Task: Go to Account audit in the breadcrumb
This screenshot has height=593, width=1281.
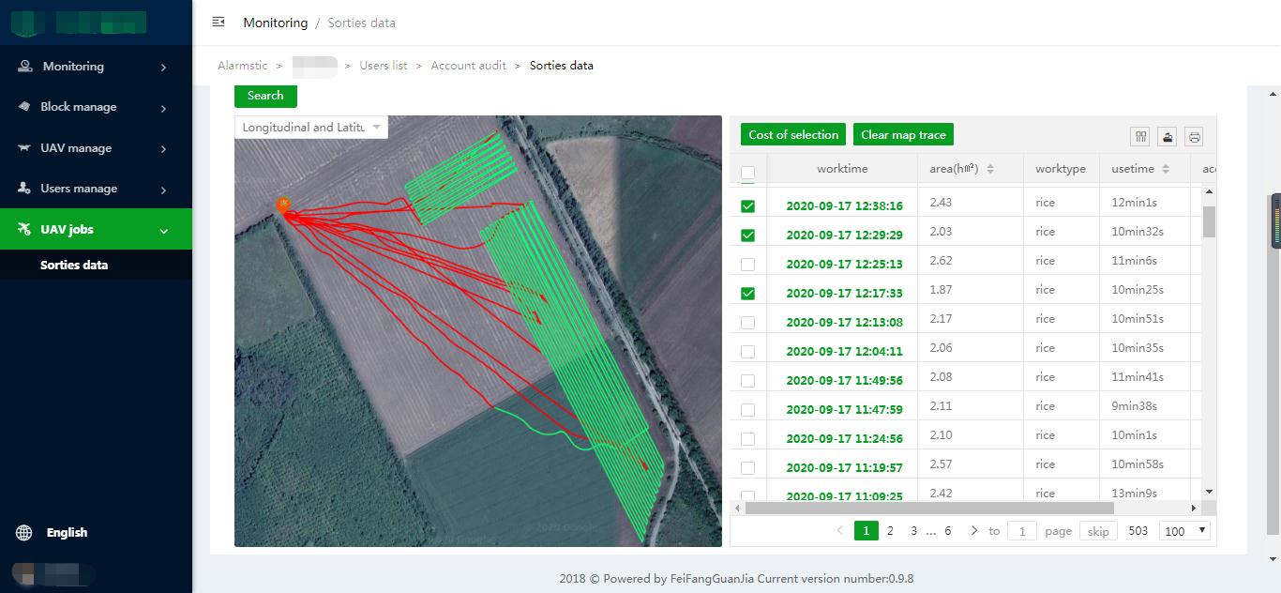Action: pyautogui.click(x=468, y=65)
